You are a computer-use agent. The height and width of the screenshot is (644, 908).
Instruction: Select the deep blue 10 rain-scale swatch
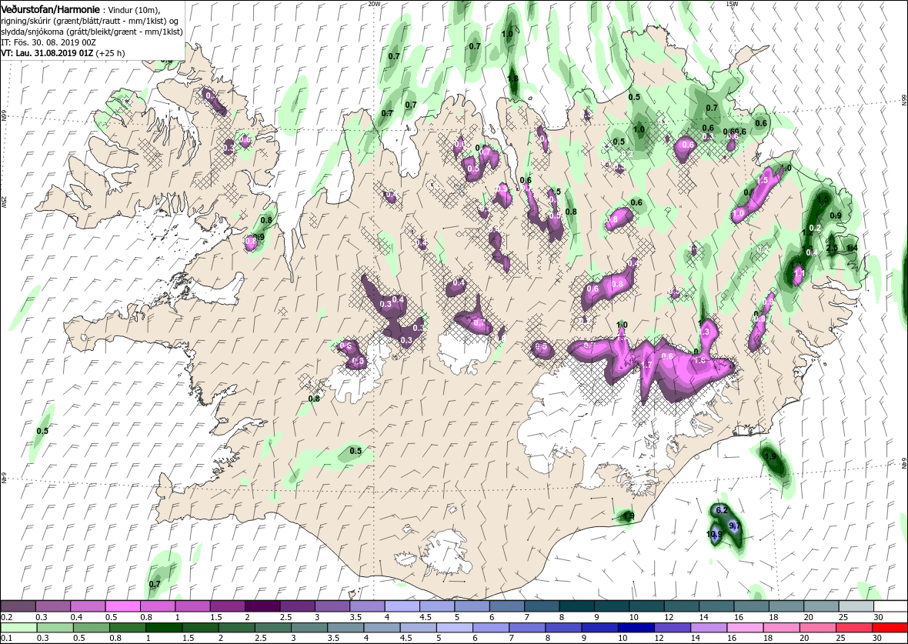pyautogui.click(x=636, y=629)
